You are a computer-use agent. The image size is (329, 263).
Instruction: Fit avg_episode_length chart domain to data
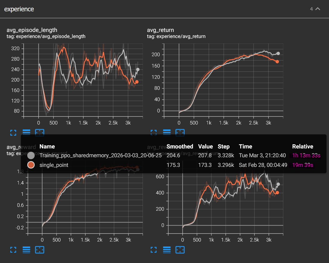(40, 132)
